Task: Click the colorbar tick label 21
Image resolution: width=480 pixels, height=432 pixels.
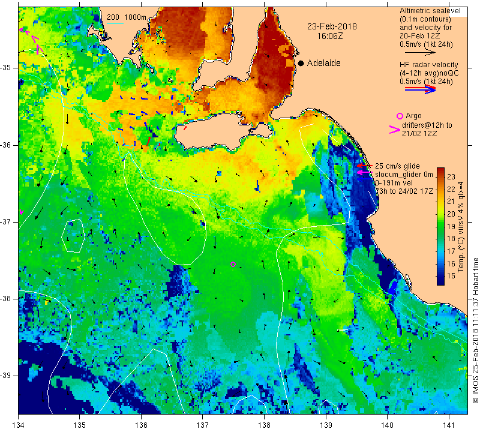Action: [451, 202]
